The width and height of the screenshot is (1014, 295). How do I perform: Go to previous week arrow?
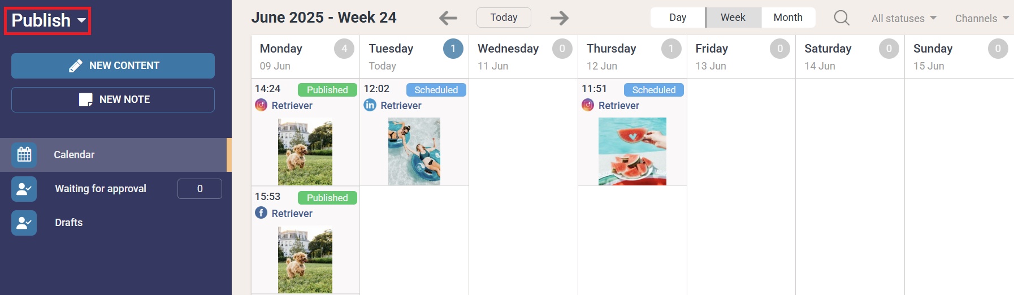(x=448, y=18)
